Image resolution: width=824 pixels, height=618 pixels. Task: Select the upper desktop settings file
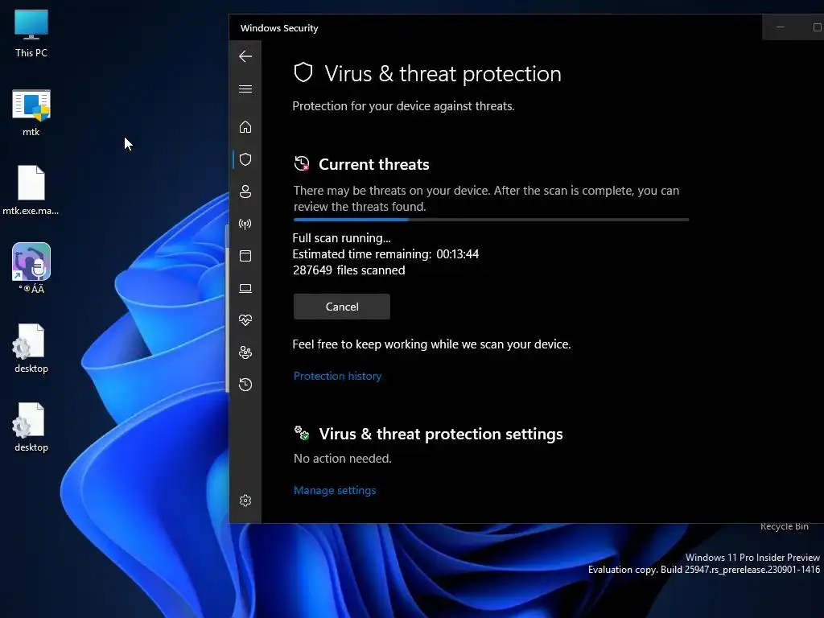tap(31, 348)
